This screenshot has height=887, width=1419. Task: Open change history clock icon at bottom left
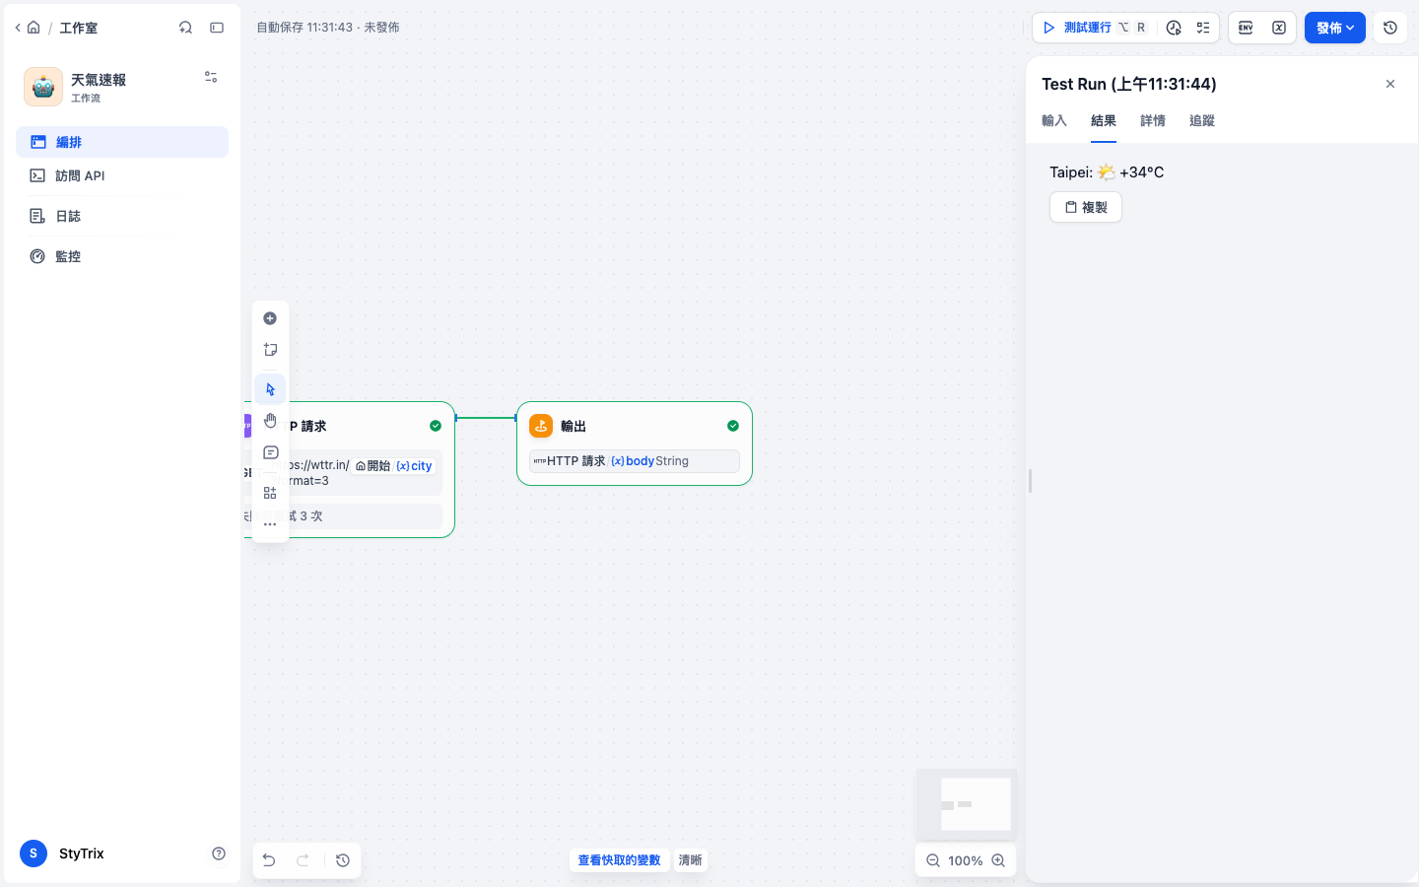tap(343, 860)
